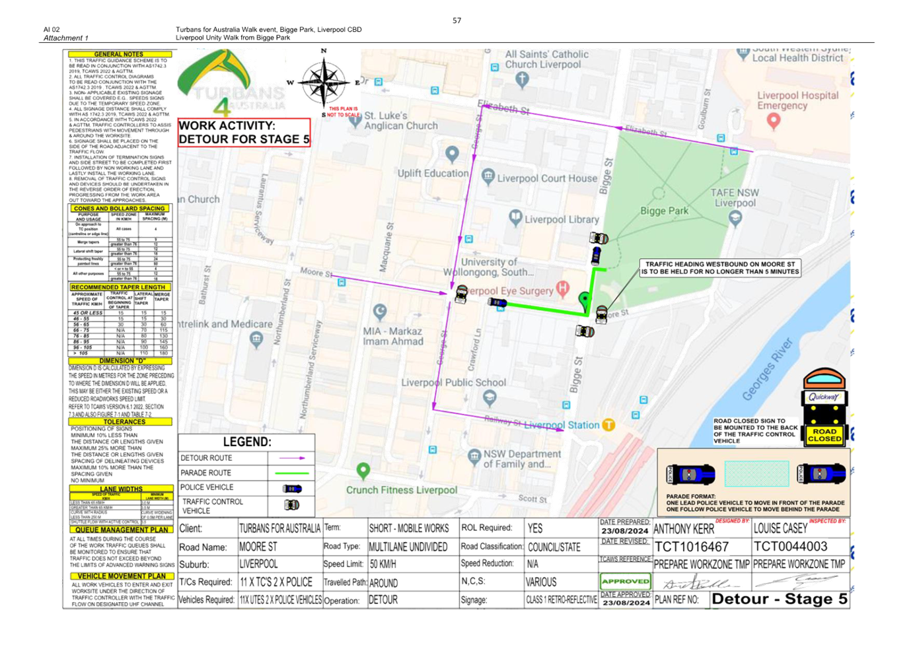Click the ROL Required cell YES
This screenshot has width=913, height=645.
pos(562,528)
